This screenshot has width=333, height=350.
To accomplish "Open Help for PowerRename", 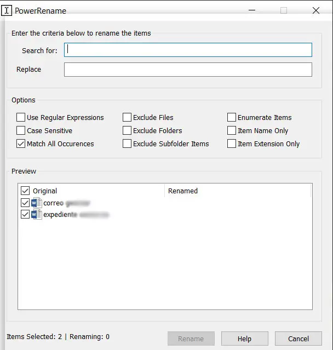I will [x=244, y=338].
